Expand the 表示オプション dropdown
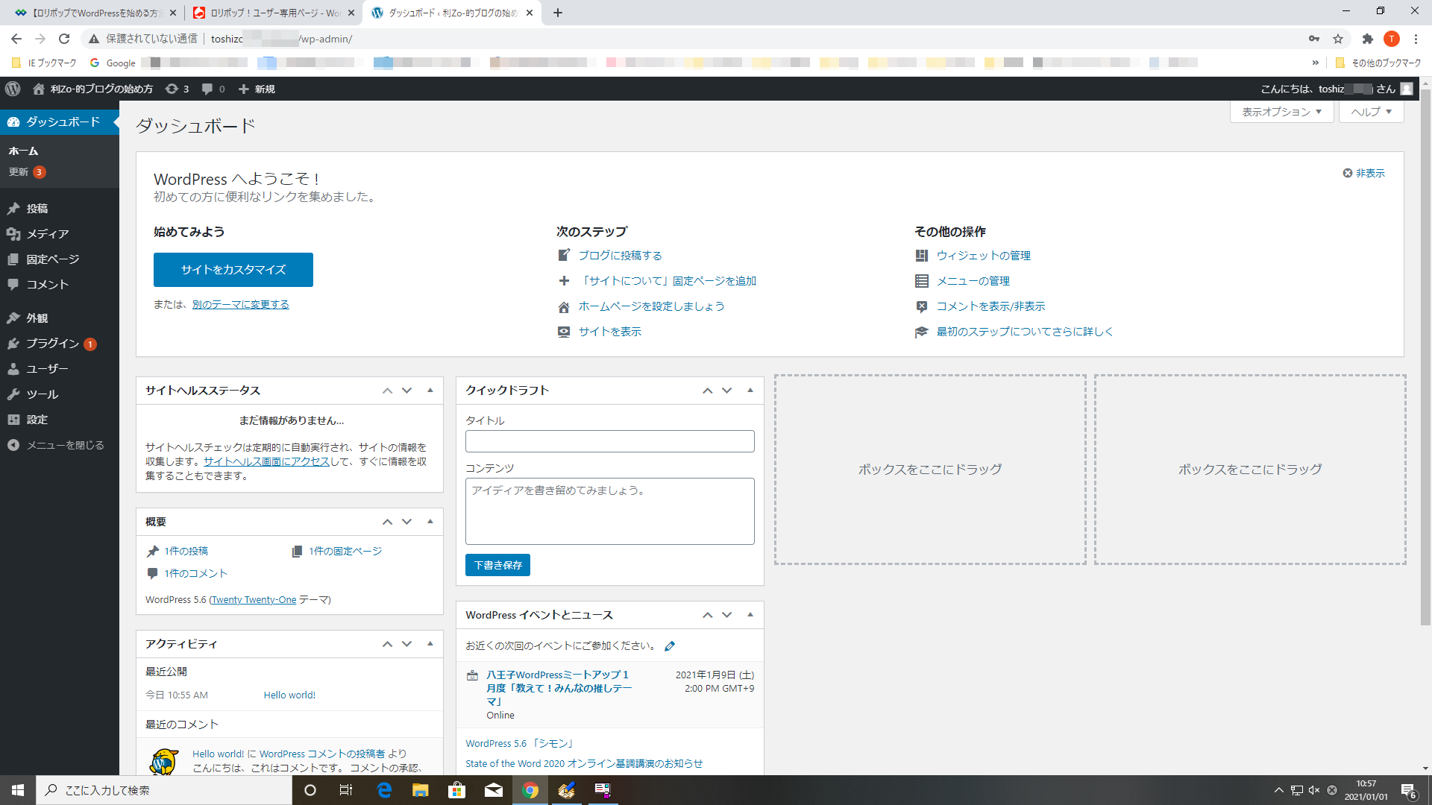The image size is (1432, 805). click(1281, 112)
